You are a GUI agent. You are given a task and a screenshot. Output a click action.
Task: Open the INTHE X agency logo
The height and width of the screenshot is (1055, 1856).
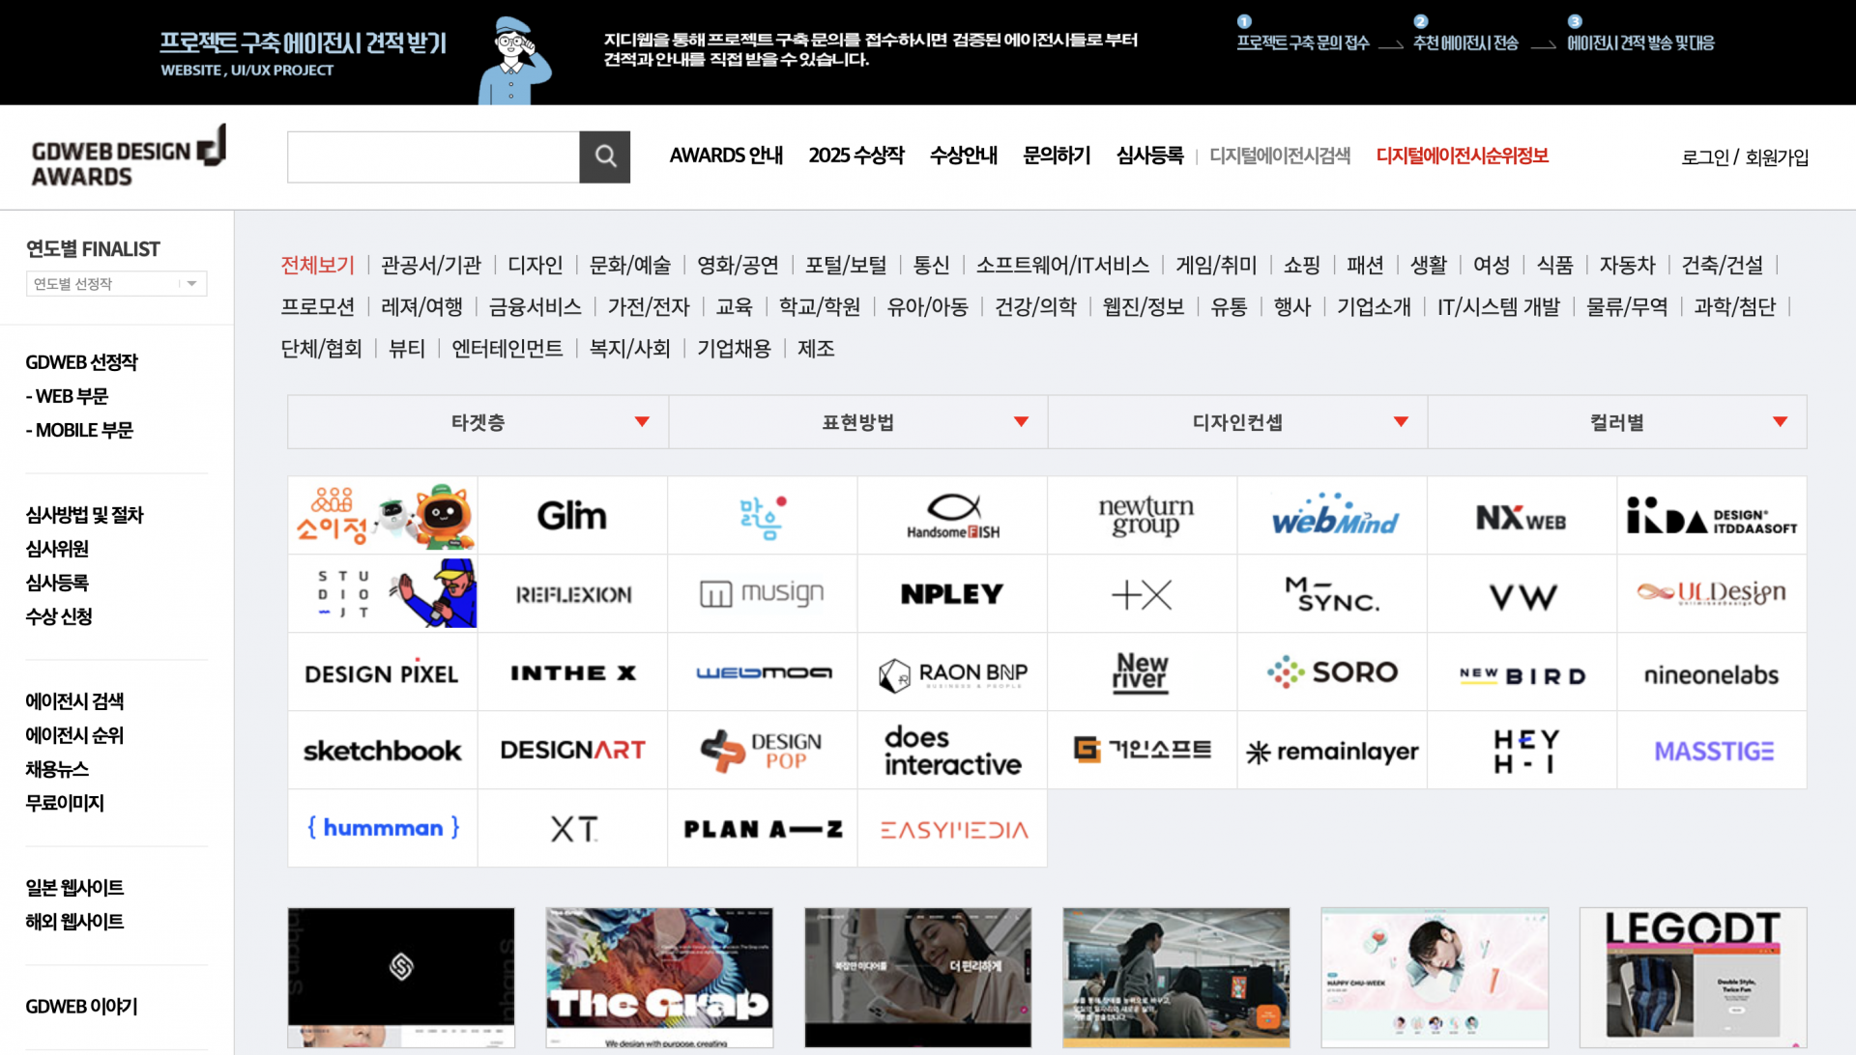click(572, 672)
